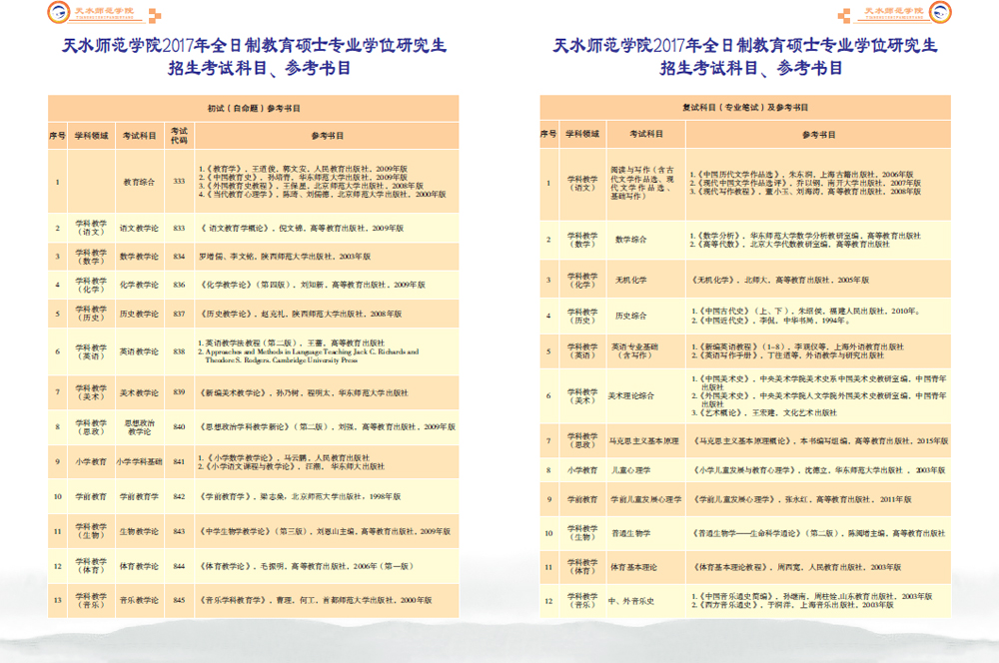The height and width of the screenshot is (663, 999).
Task: Select exam code 845
Action: click(179, 600)
